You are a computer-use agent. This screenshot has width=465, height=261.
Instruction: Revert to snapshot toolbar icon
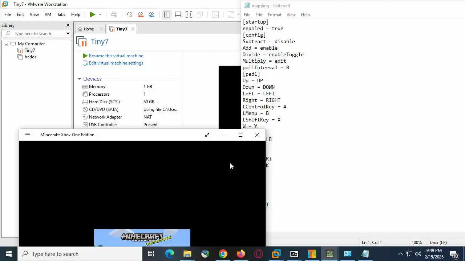141,14
